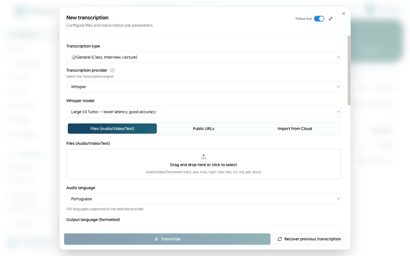Image resolution: width=410 pixels, height=256 pixels.
Task: Toggle the Follow live switch
Action: pyautogui.click(x=319, y=19)
